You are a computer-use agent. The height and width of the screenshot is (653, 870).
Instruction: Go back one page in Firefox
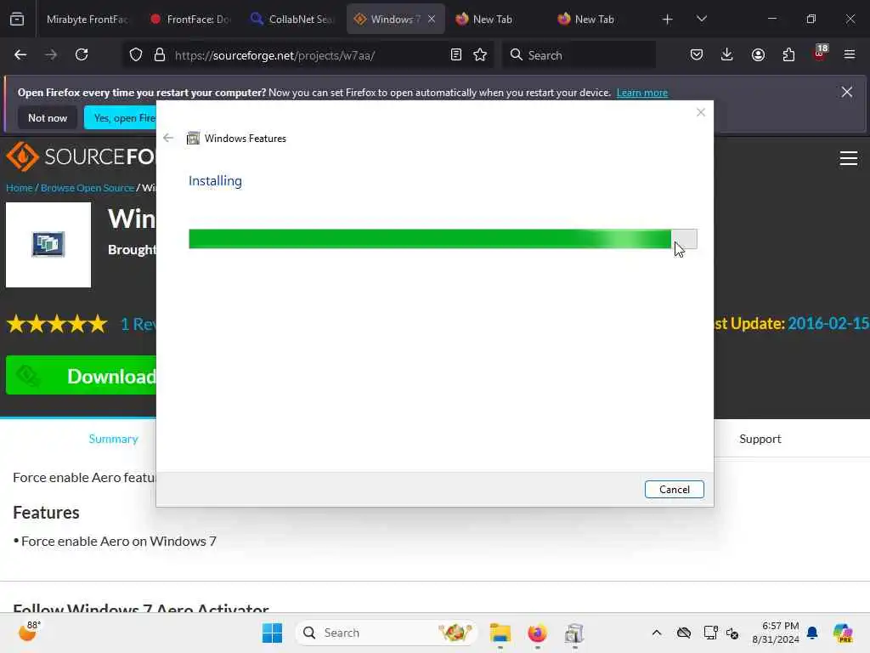tap(20, 55)
